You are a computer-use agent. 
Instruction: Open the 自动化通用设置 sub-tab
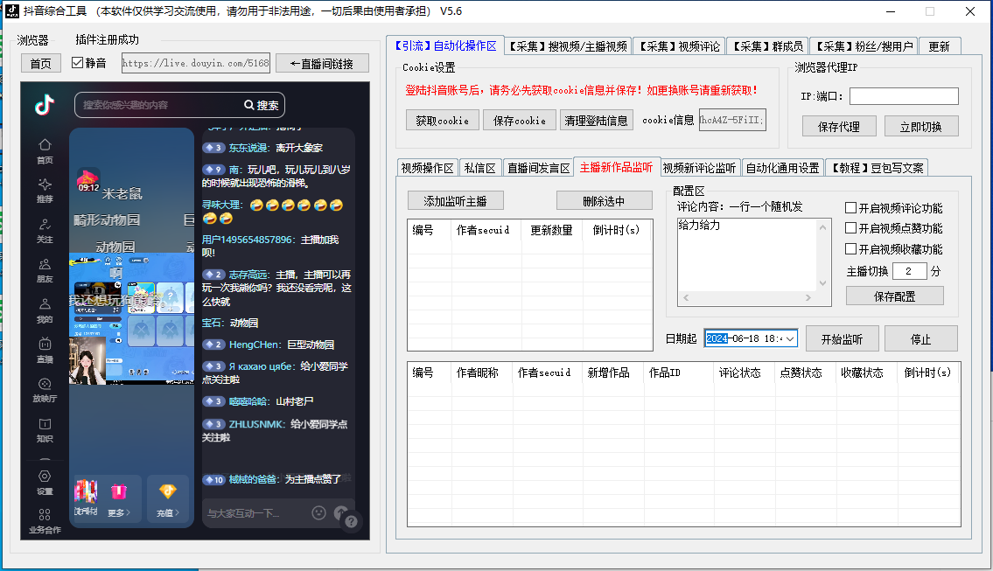coord(782,168)
